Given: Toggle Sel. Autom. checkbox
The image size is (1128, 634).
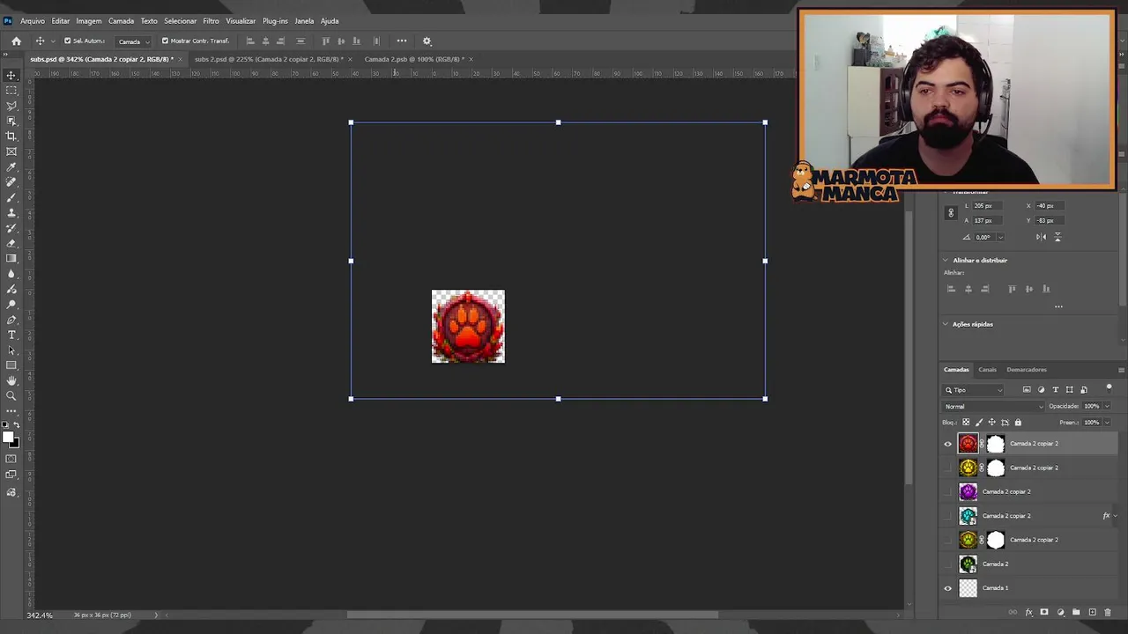Looking at the screenshot, I should pyautogui.click(x=67, y=41).
